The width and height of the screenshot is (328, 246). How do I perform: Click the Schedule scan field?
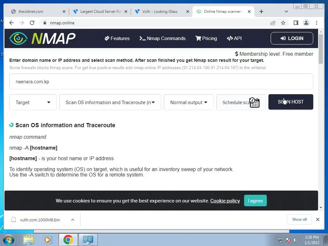click(x=241, y=102)
